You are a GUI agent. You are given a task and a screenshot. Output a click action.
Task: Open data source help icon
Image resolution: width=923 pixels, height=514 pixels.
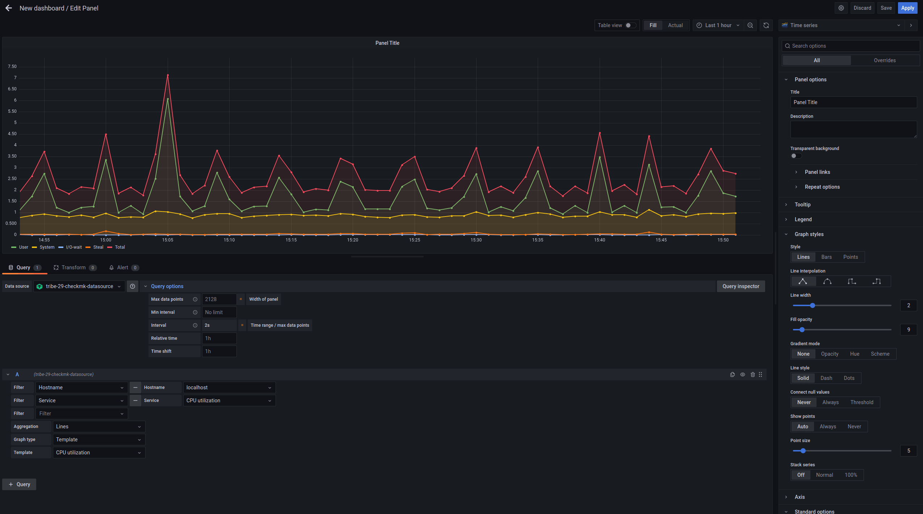point(133,286)
